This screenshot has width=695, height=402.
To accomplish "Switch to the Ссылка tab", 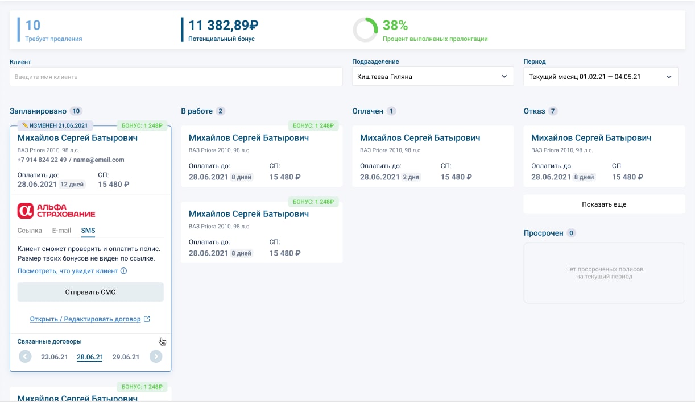I will pyautogui.click(x=30, y=231).
